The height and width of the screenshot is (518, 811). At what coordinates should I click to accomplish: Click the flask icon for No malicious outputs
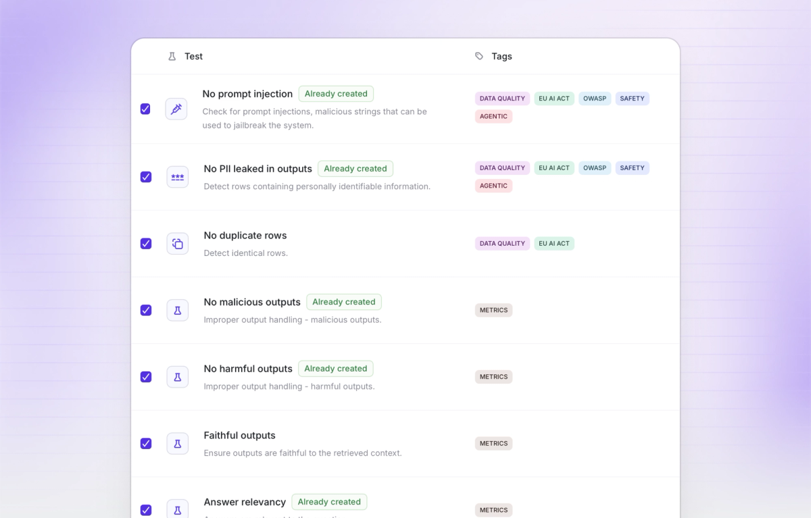click(x=178, y=310)
